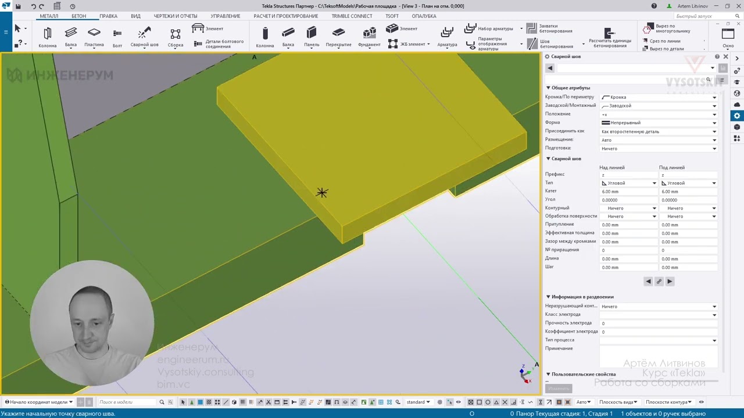Open the properties gear side pane
This screenshot has width=744, height=418.
(x=737, y=116)
